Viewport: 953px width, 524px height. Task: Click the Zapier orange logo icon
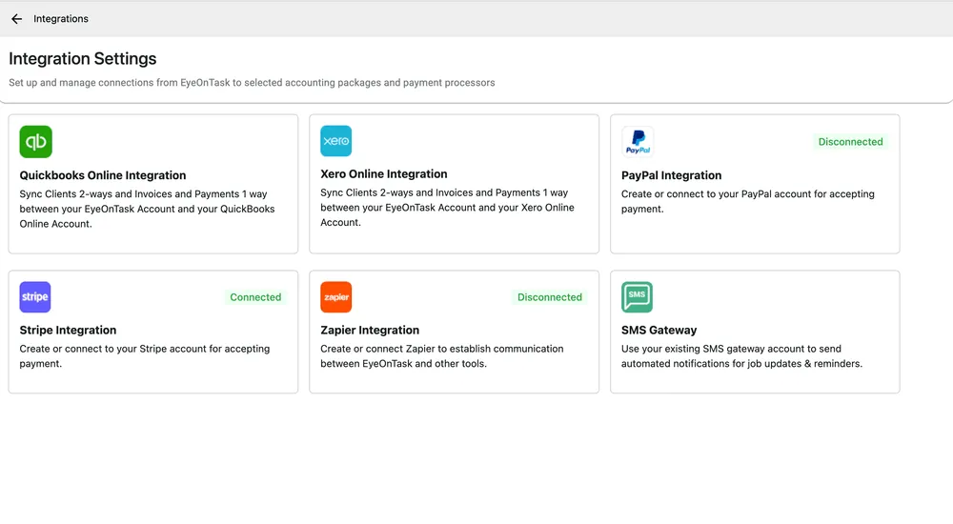[x=336, y=296]
